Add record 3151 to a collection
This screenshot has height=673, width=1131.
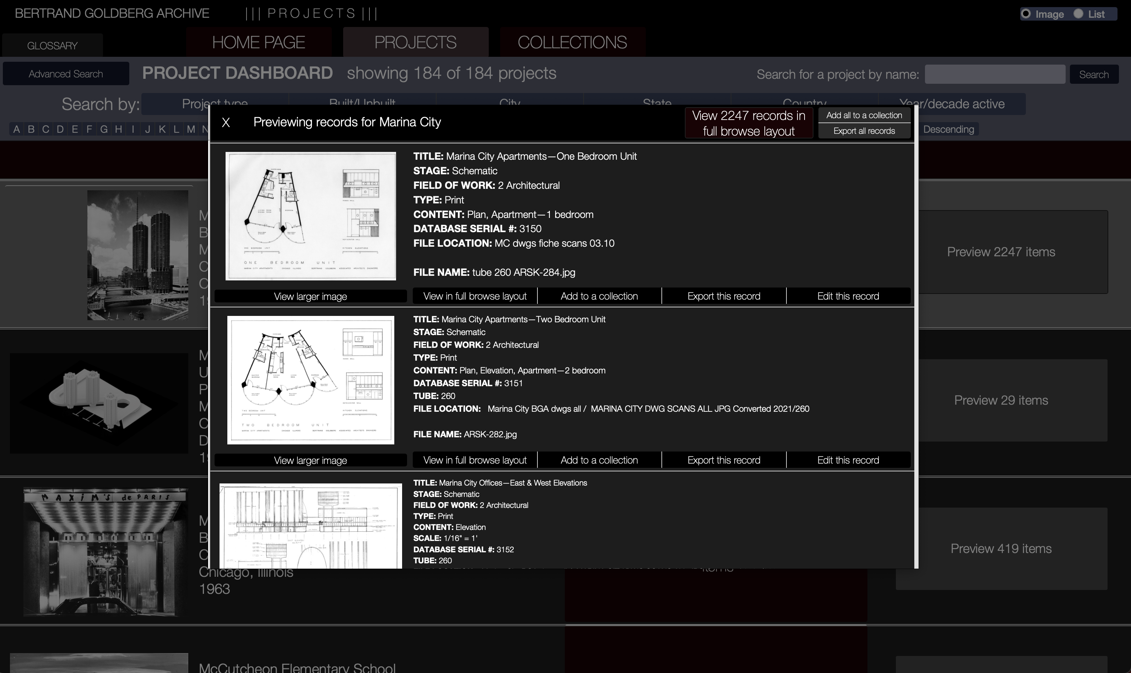coord(599,460)
